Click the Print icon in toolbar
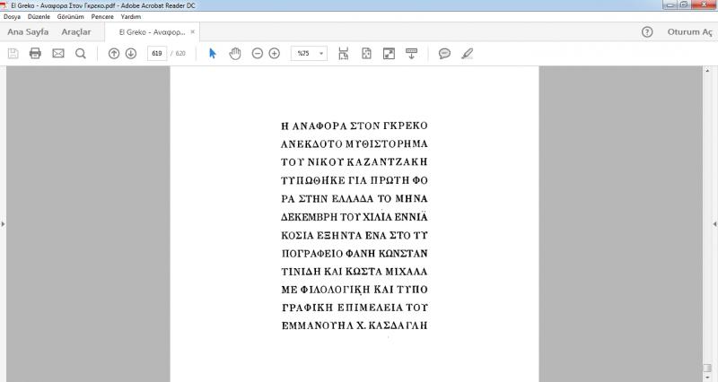The height and width of the screenshot is (382, 718). click(x=35, y=54)
